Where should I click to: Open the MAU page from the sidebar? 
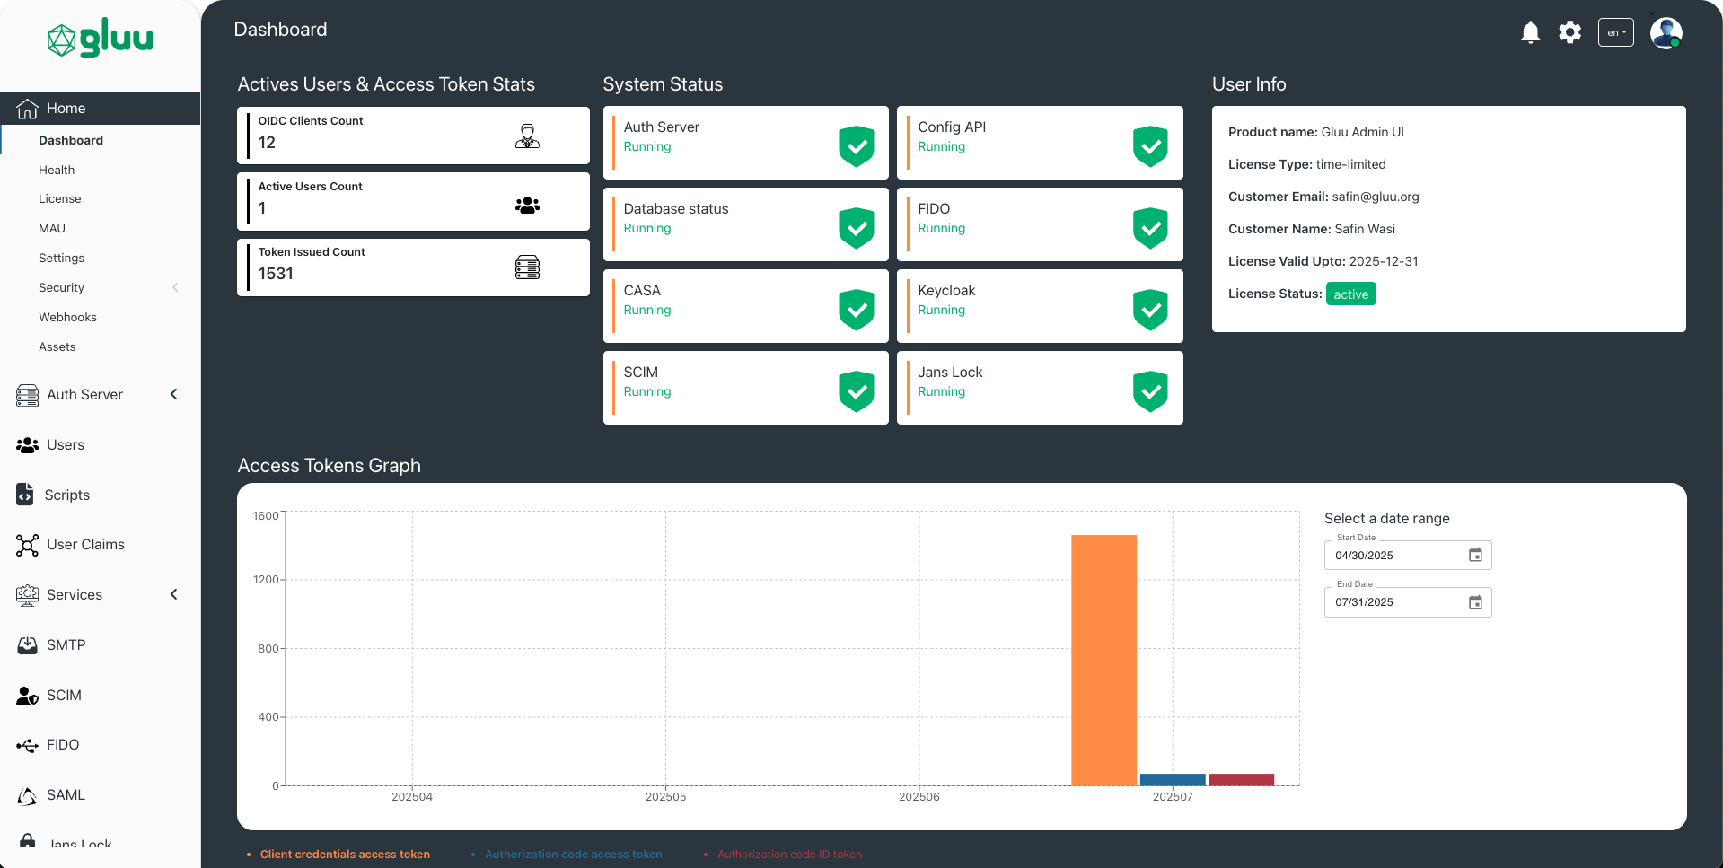52,228
